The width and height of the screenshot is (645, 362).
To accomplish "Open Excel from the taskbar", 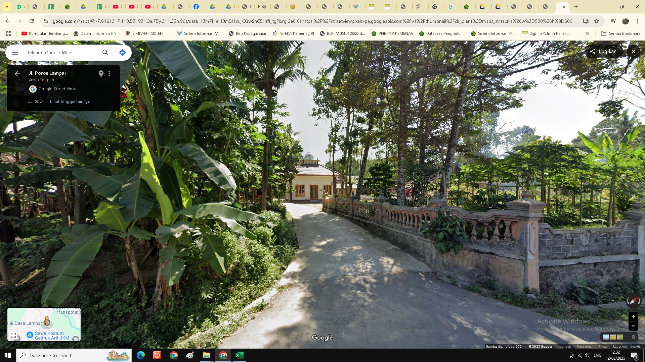I will pyautogui.click(x=240, y=355).
